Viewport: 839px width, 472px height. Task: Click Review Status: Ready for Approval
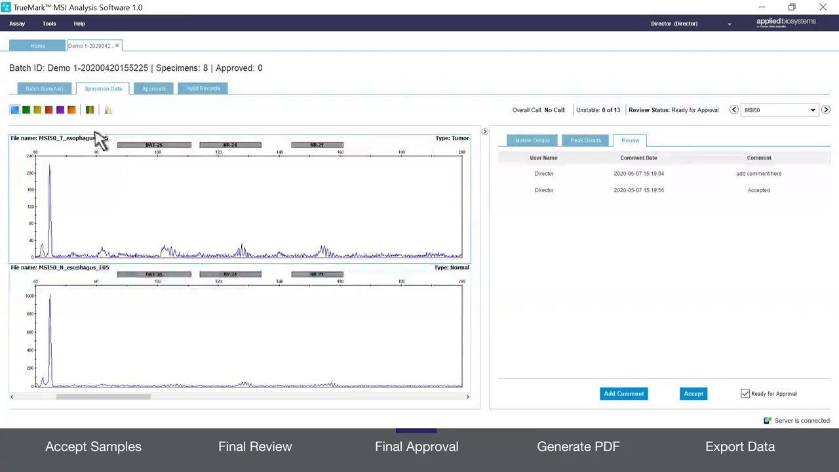[674, 110]
